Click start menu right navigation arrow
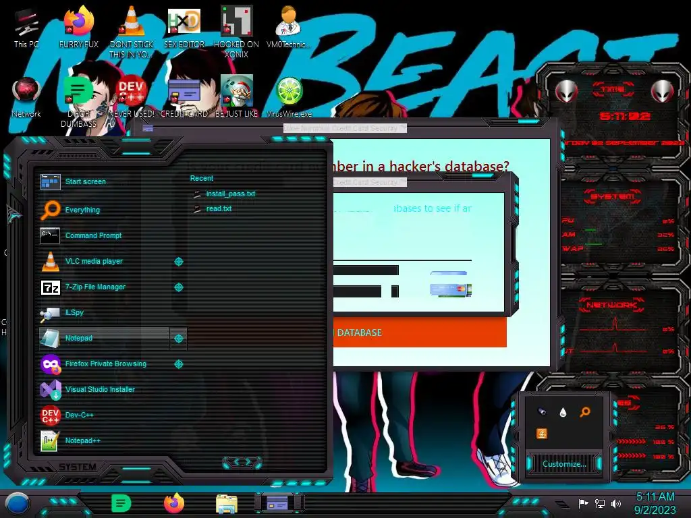This screenshot has height=518, width=691. coord(248,461)
